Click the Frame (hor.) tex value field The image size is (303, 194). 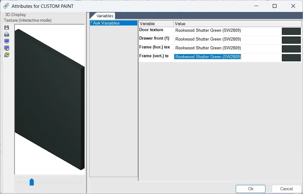(228, 48)
